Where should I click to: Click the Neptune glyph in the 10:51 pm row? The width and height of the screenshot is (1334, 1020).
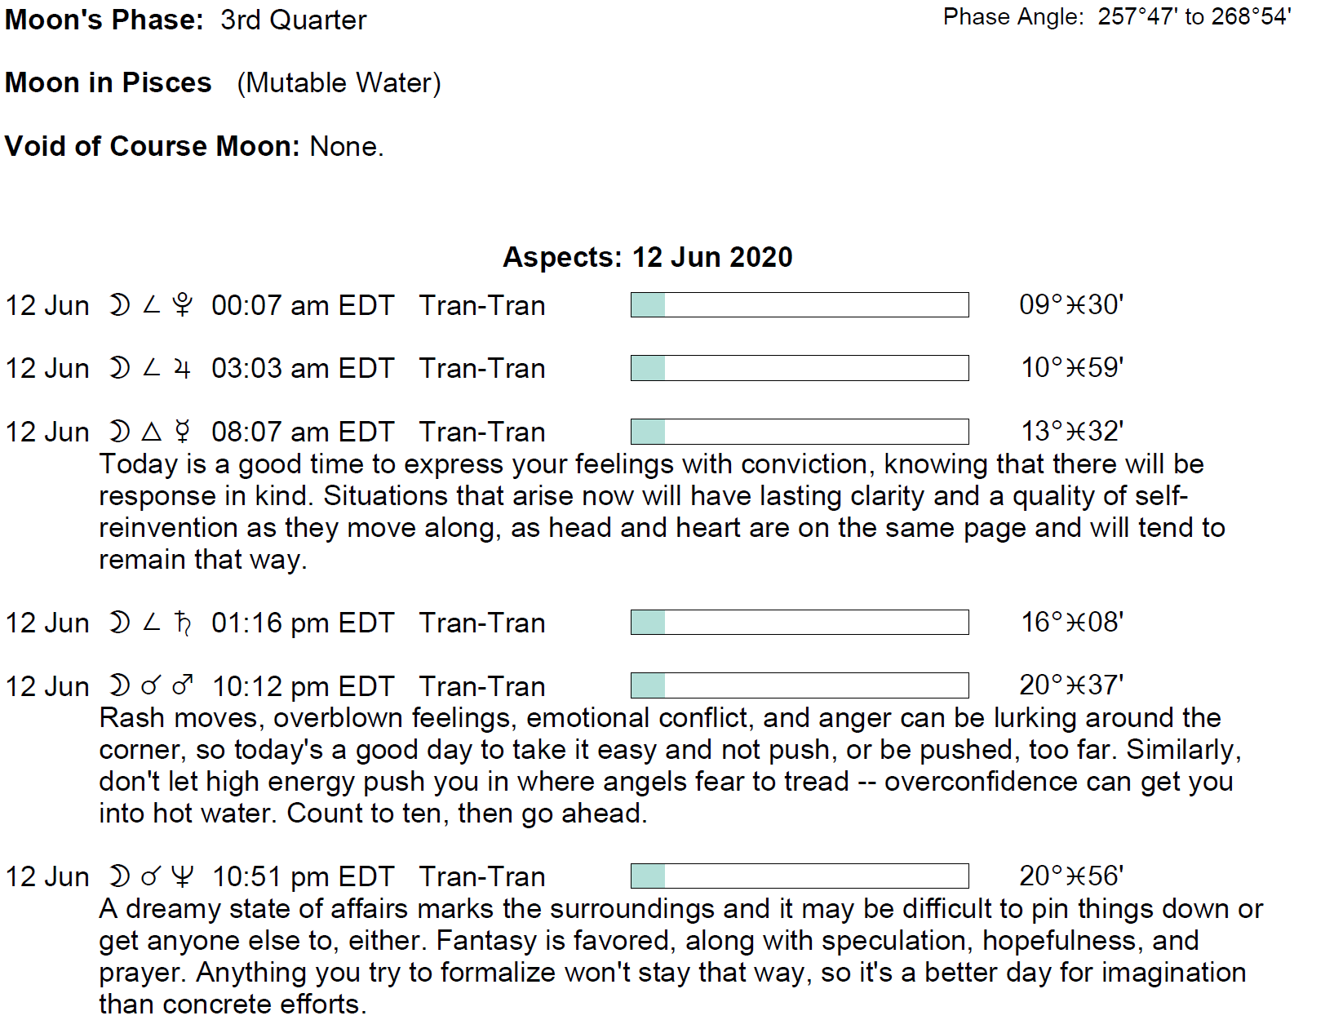click(183, 876)
